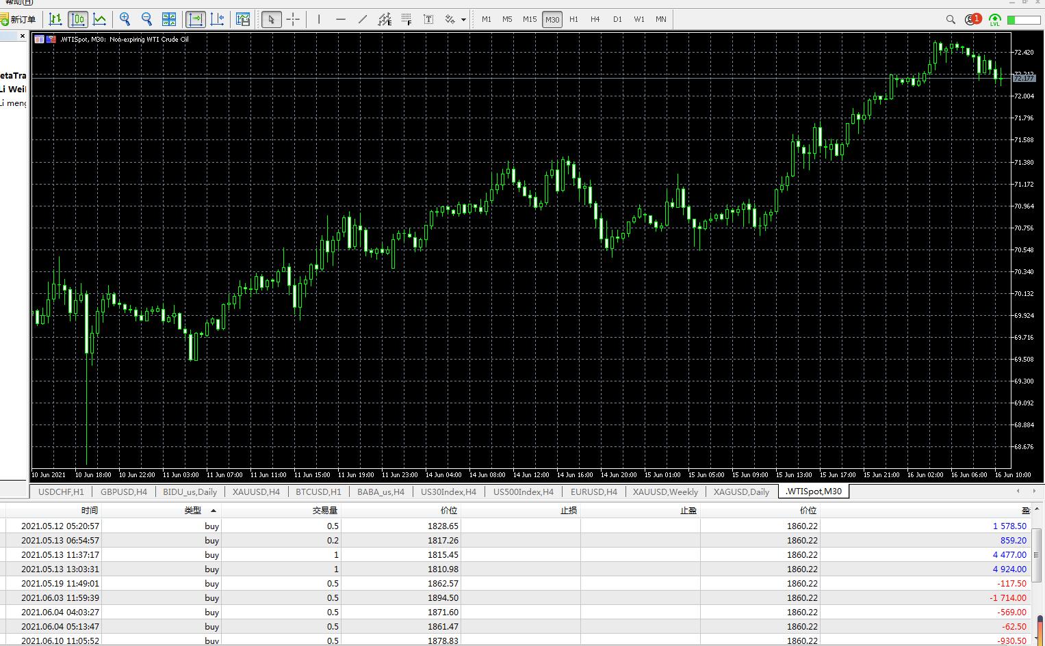Draw a horizontal line tool
The height and width of the screenshot is (646, 1045).
(x=341, y=19)
